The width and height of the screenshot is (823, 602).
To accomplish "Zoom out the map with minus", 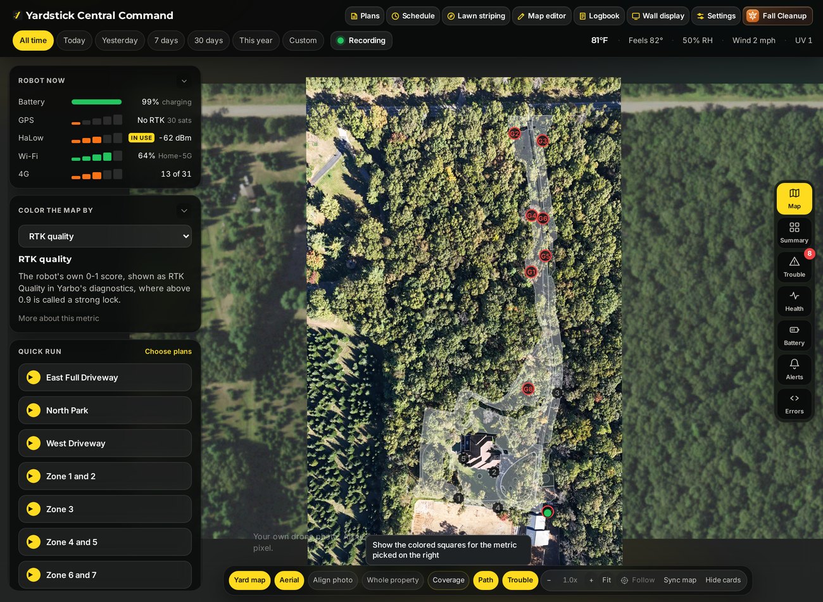I will [x=549, y=580].
